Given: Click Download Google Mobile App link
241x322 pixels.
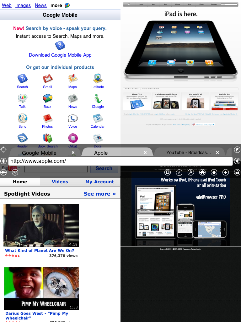Looking at the screenshot, I should (60, 55).
